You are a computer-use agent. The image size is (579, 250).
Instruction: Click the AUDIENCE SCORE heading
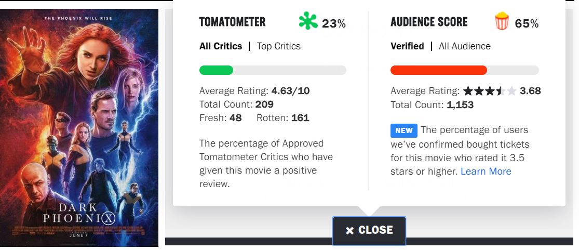coord(429,22)
